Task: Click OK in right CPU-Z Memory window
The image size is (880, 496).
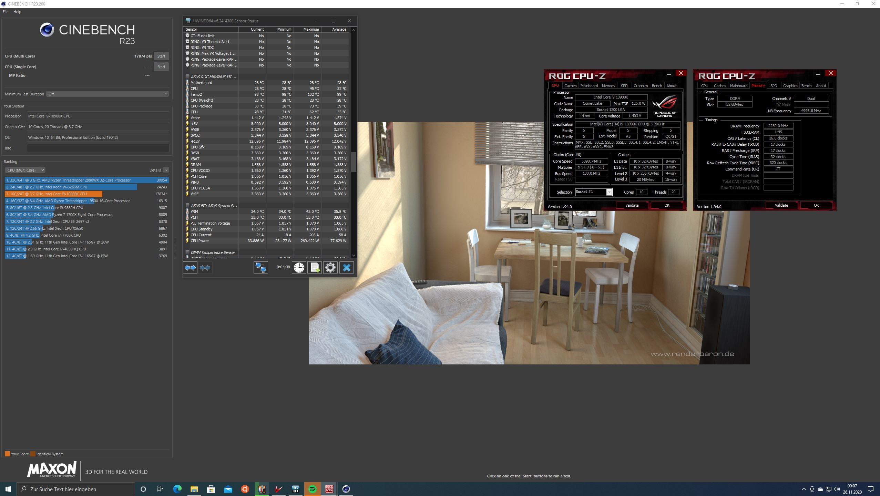Action: click(816, 205)
